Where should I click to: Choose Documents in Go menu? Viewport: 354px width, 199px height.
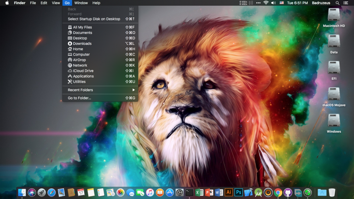tap(100, 33)
